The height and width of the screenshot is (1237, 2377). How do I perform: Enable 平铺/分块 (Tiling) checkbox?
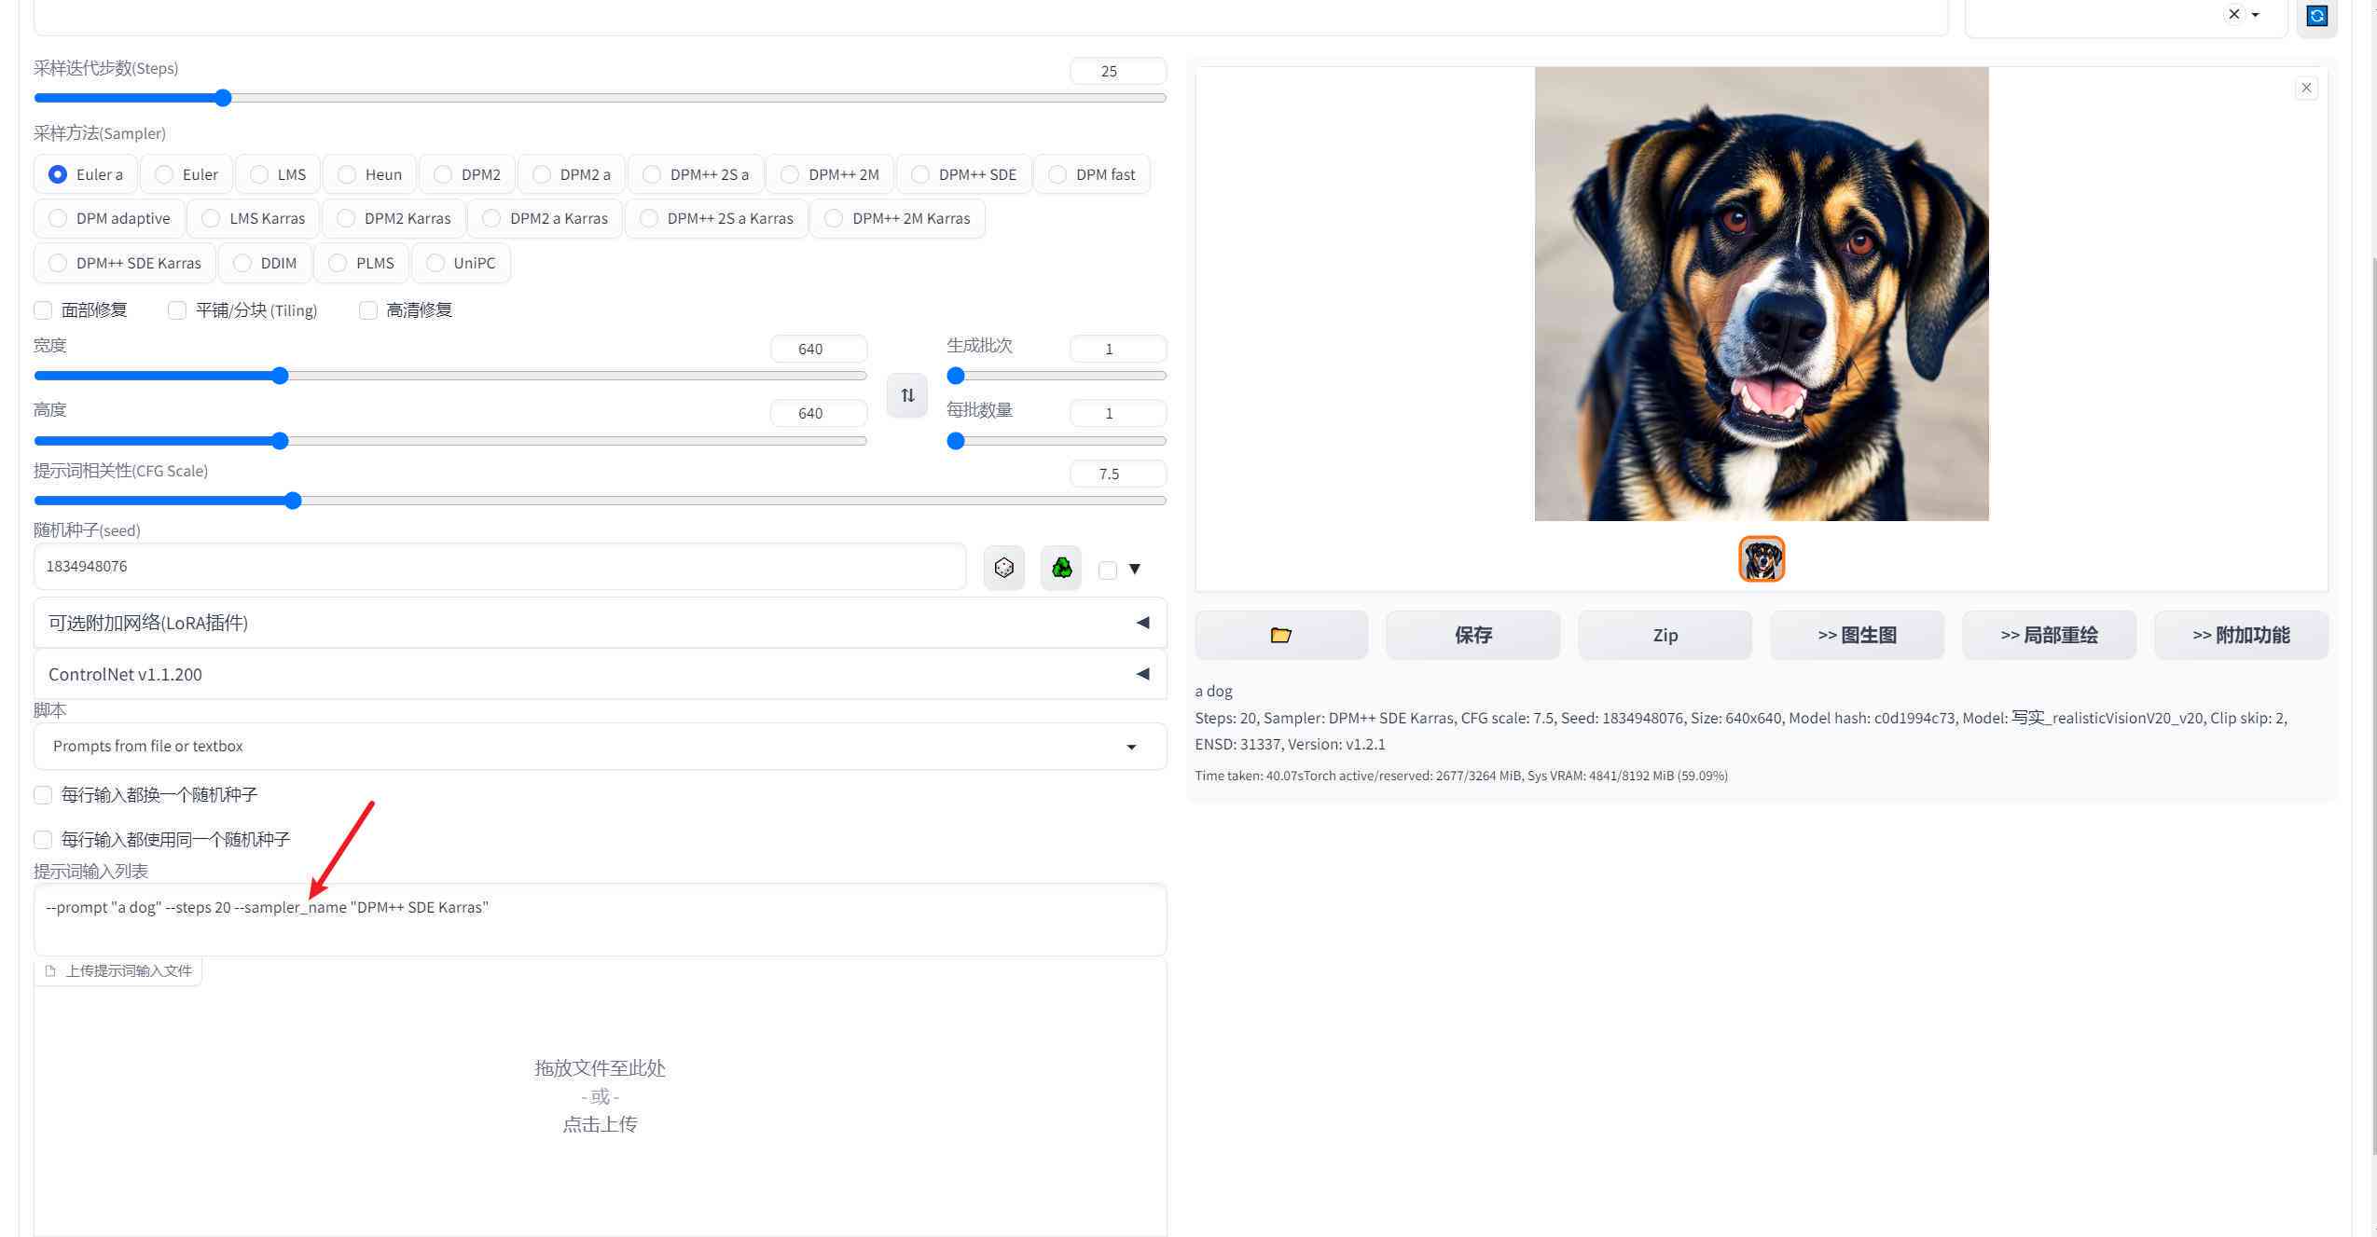177,310
